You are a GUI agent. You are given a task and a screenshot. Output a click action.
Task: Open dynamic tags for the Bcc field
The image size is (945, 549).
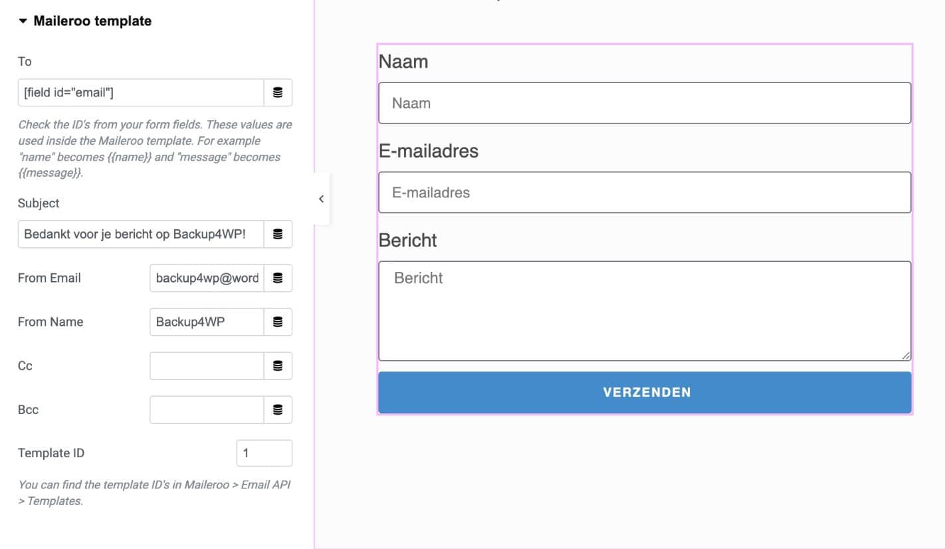tap(278, 410)
